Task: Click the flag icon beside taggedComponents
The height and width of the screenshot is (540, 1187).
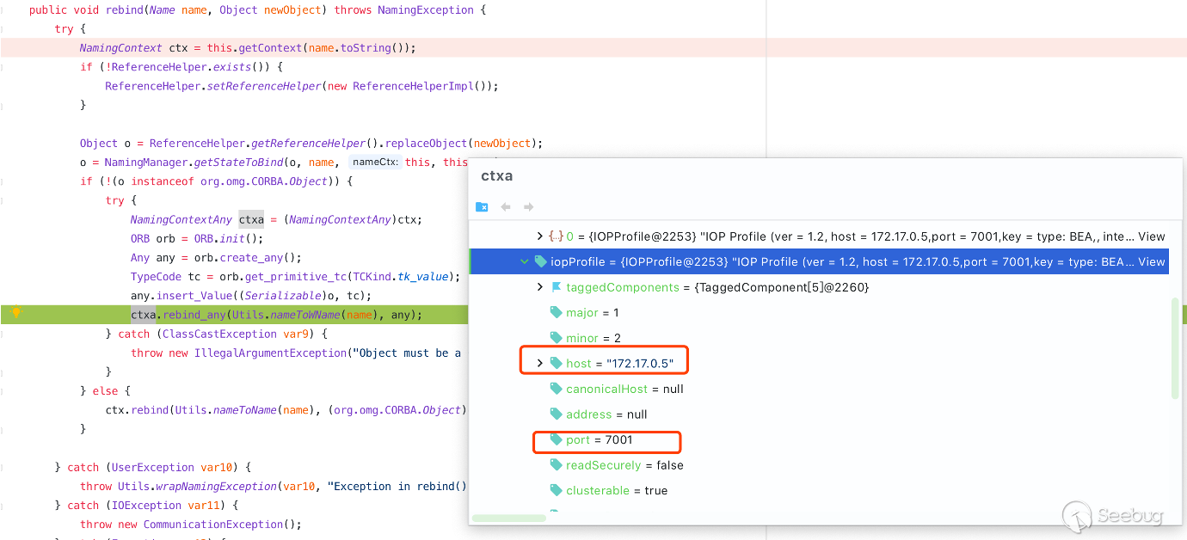Action: click(556, 287)
